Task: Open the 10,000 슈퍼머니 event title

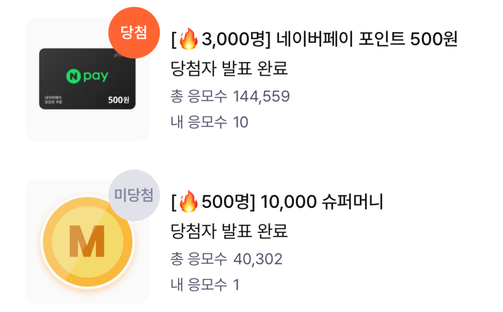Action: point(278,202)
